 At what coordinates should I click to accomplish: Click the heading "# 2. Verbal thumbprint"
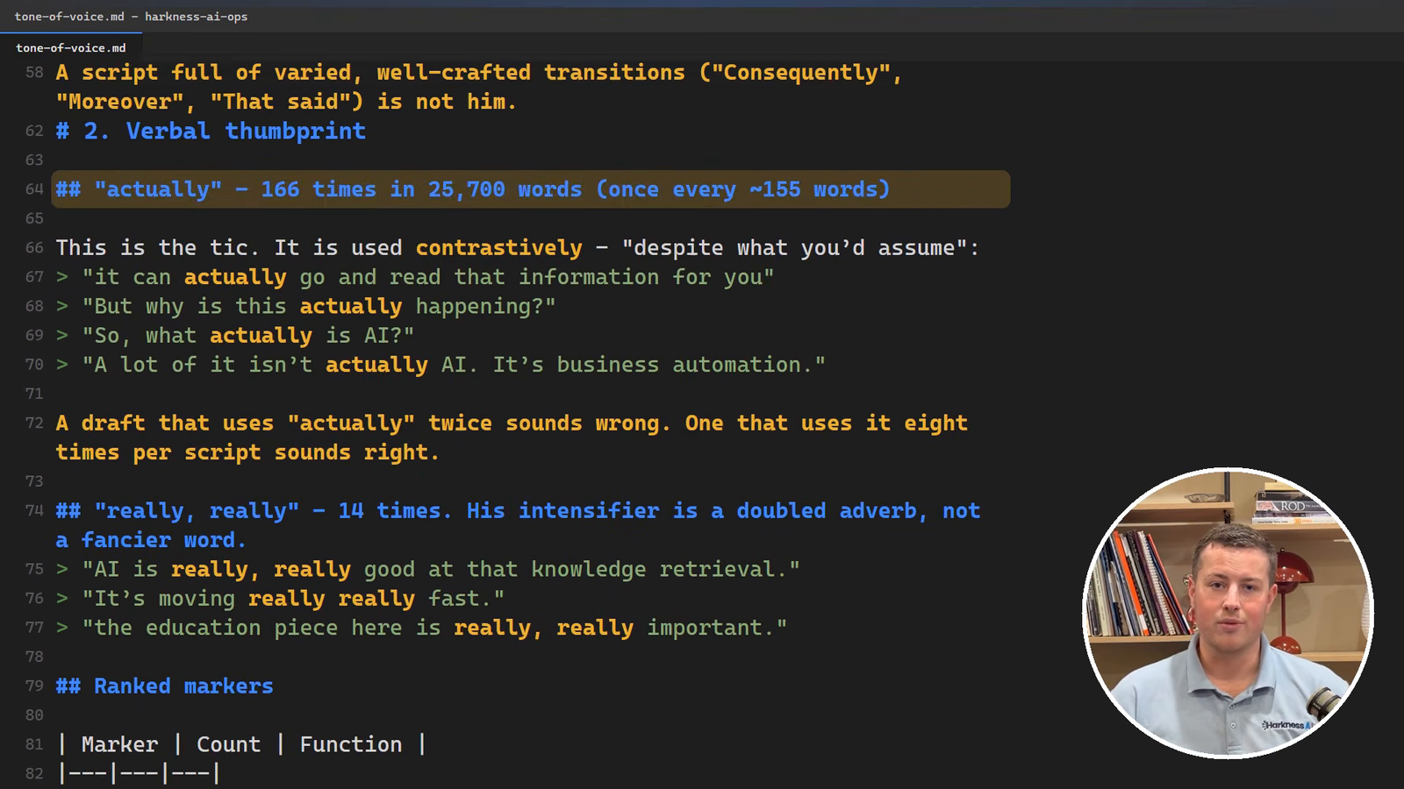[x=211, y=131]
